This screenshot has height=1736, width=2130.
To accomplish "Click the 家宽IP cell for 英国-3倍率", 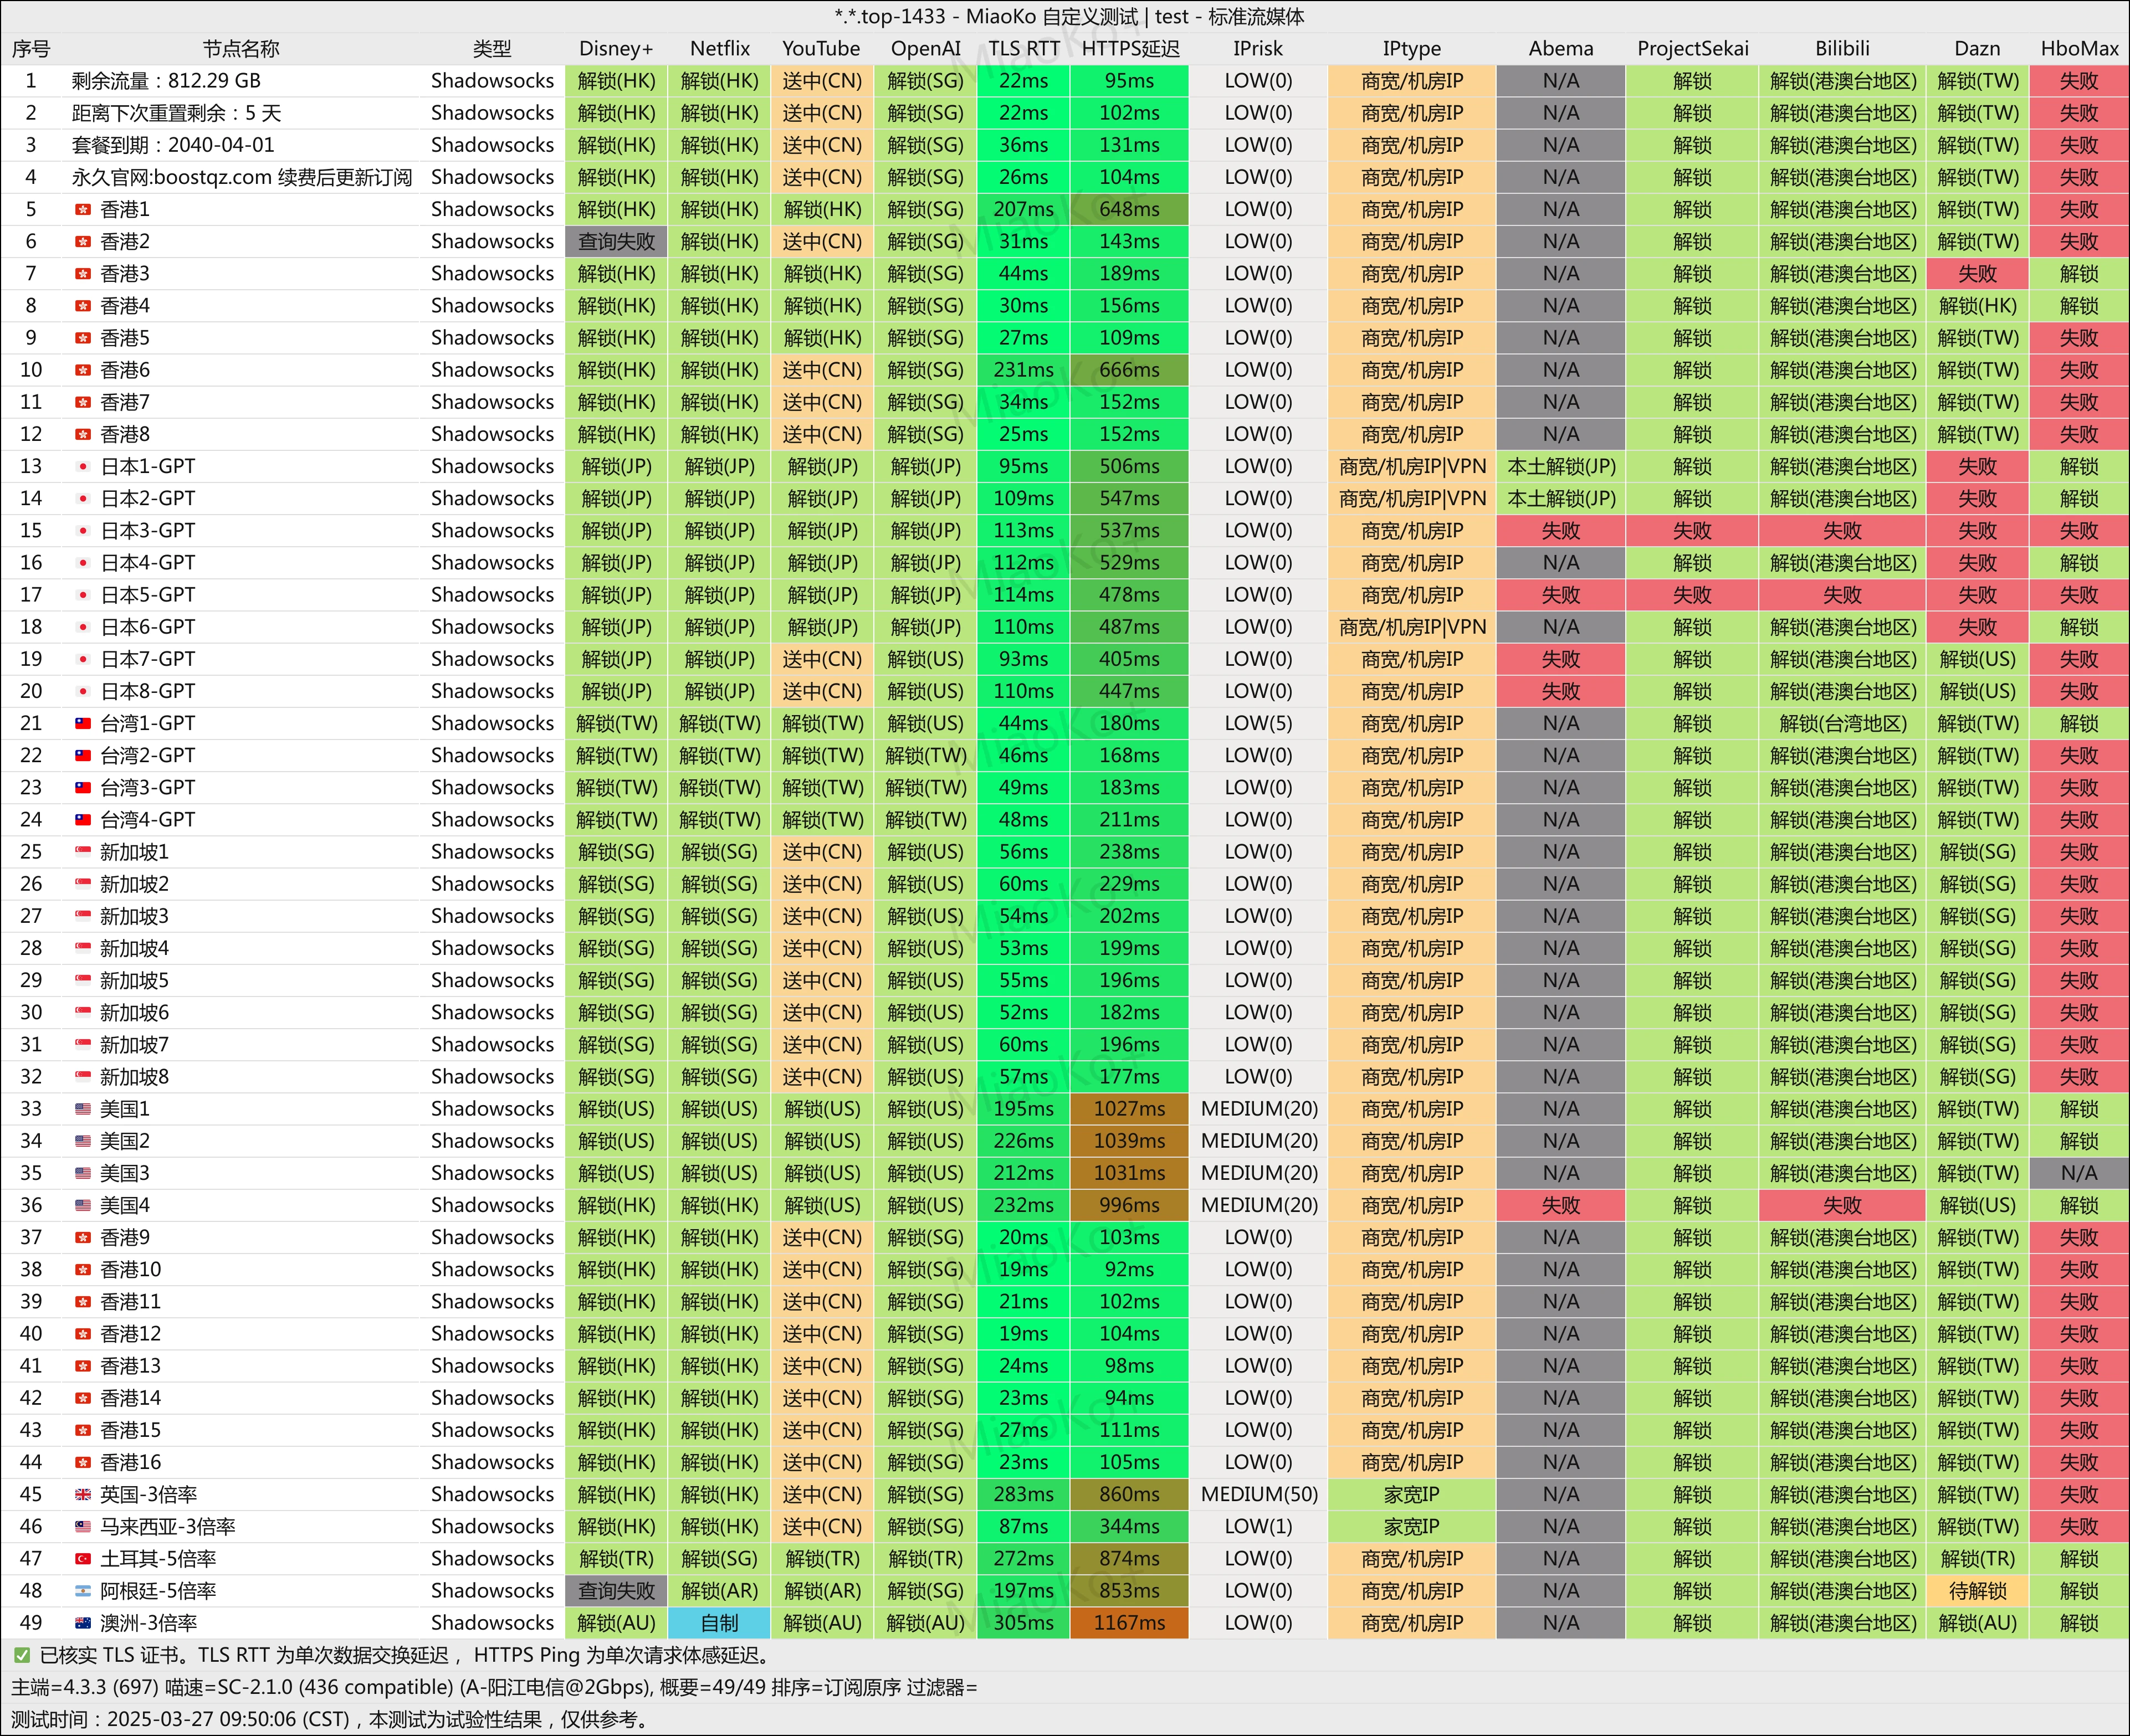I will (1412, 1494).
